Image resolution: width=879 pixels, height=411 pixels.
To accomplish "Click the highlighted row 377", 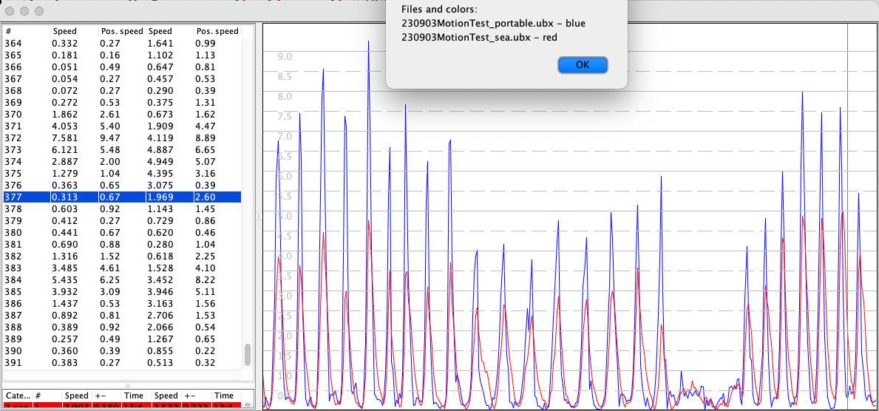I will coord(126,197).
